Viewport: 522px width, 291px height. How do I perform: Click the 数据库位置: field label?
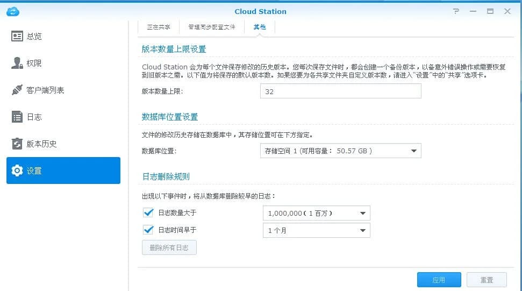tap(159, 151)
